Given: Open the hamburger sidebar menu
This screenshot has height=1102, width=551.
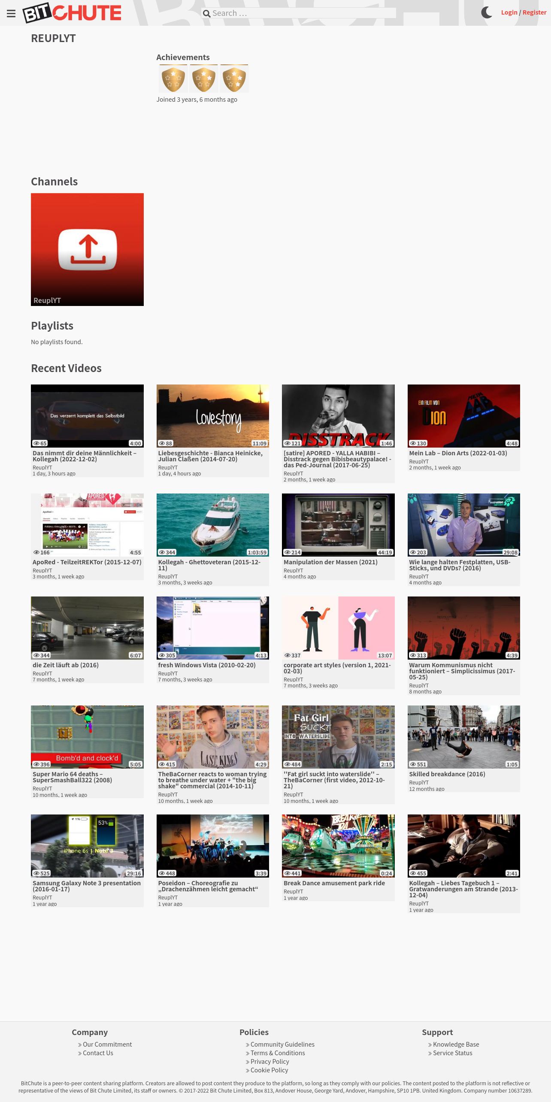Looking at the screenshot, I should click(x=11, y=13).
